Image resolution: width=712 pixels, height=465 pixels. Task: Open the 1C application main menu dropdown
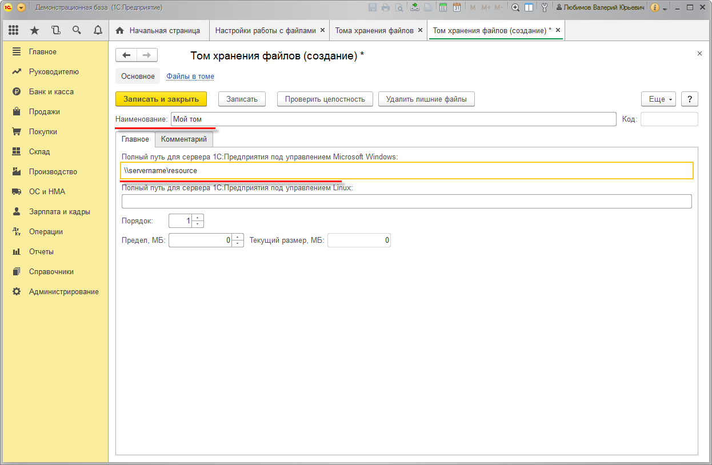22,7
